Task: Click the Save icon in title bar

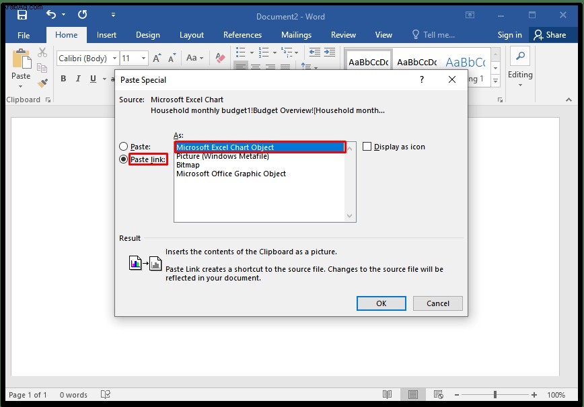Action: pyautogui.click(x=22, y=15)
